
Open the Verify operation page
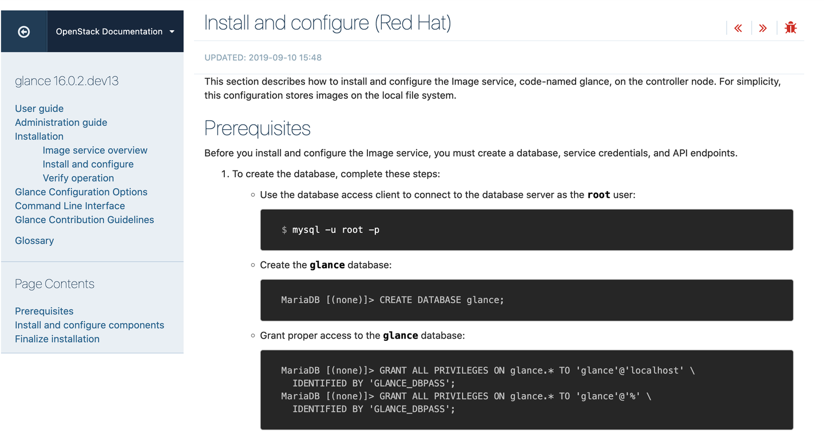click(78, 178)
